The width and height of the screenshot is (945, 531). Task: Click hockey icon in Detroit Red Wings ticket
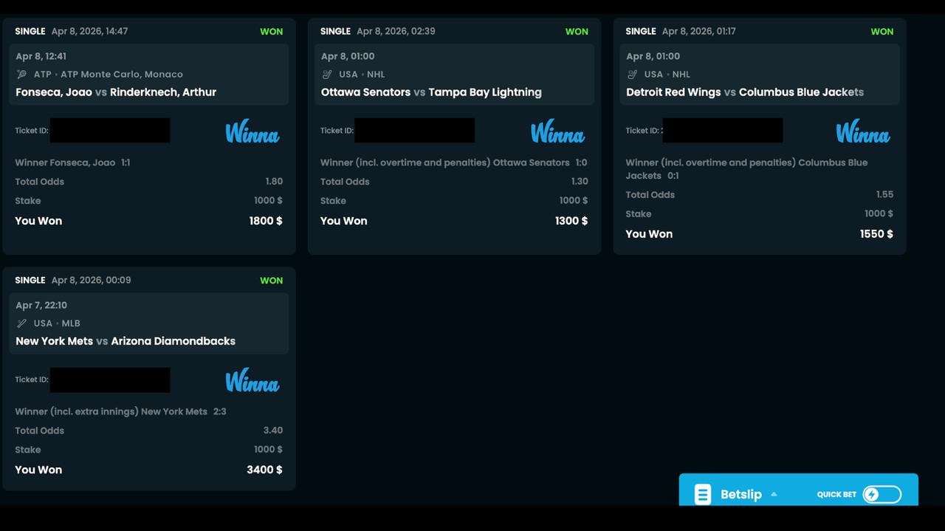(632, 75)
